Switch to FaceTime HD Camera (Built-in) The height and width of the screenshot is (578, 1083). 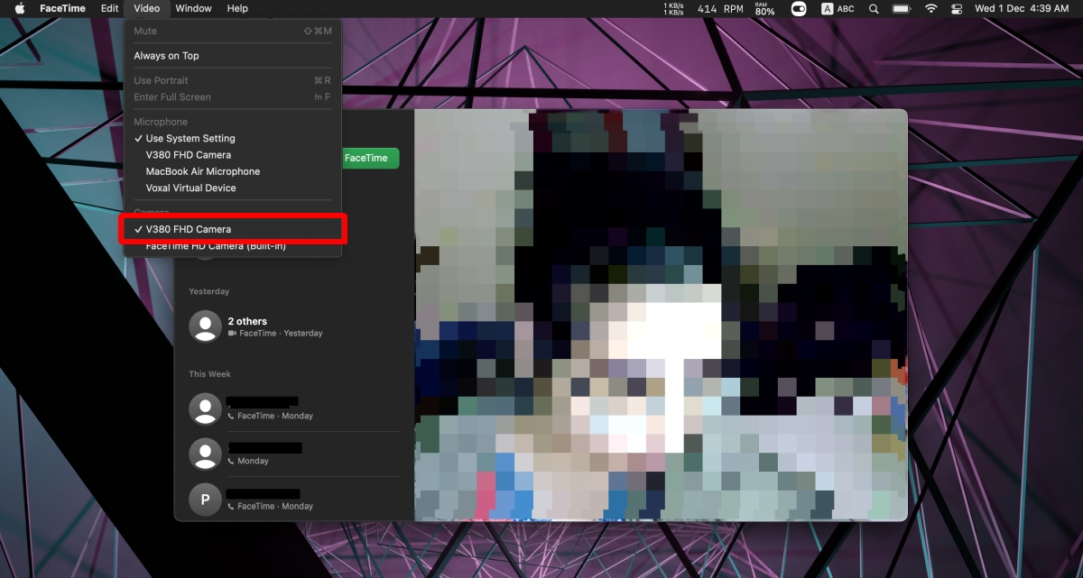click(233, 246)
